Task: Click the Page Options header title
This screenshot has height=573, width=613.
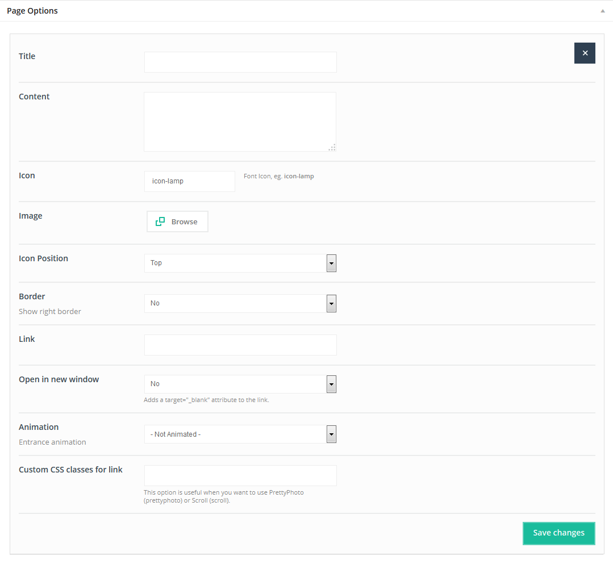Action: 32,11
